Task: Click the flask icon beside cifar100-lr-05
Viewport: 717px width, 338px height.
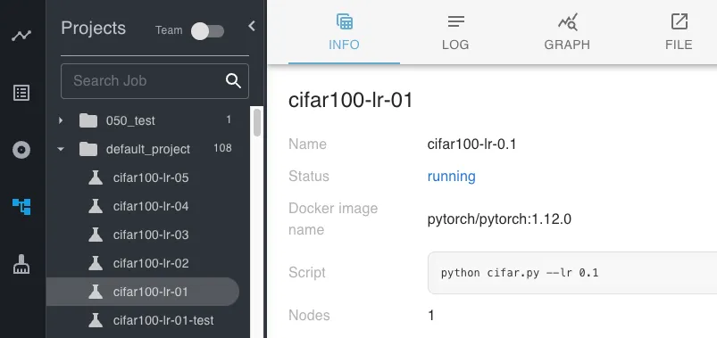Action: [96, 177]
